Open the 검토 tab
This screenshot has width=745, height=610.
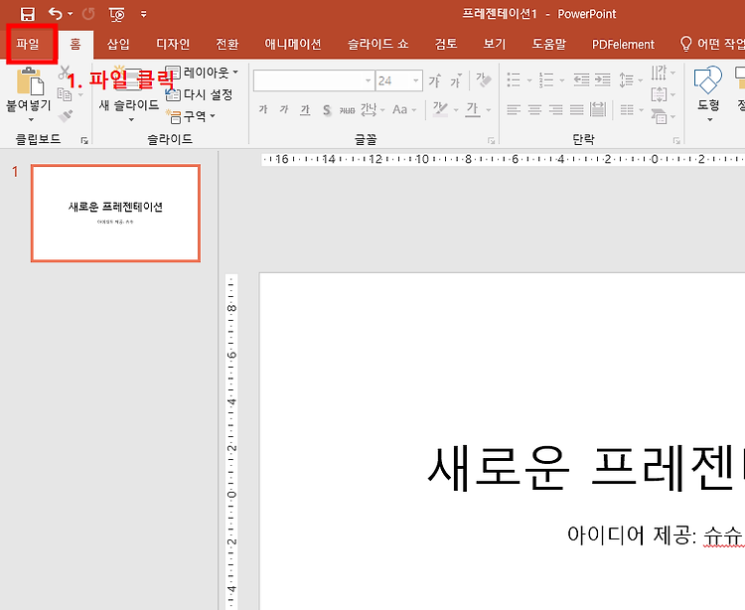pyautogui.click(x=446, y=44)
